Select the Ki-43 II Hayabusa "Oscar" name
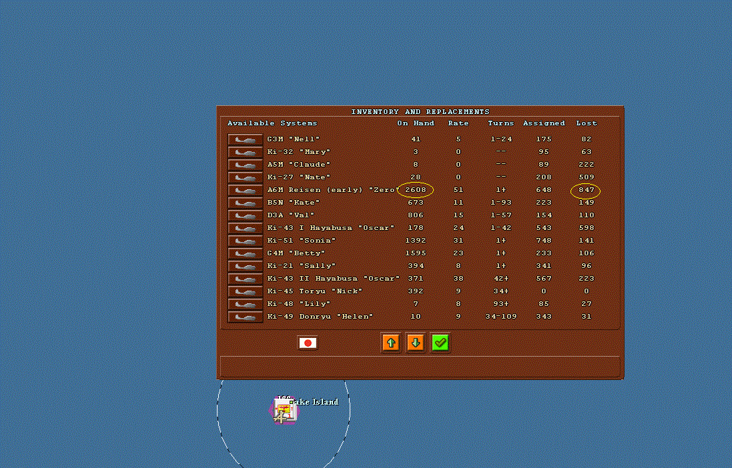Screen dimensions: 732x468 click(x=334, y=278)
